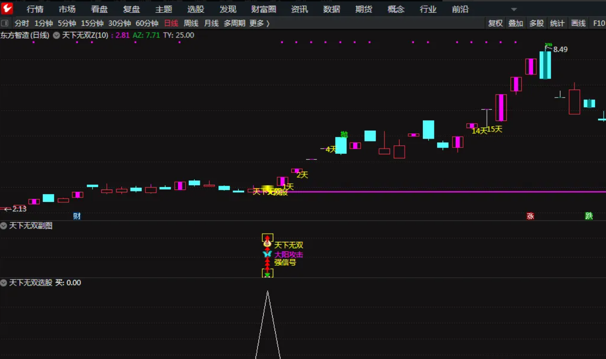
Task: Enable price adjustment via 复权
Action: point(495,22)
